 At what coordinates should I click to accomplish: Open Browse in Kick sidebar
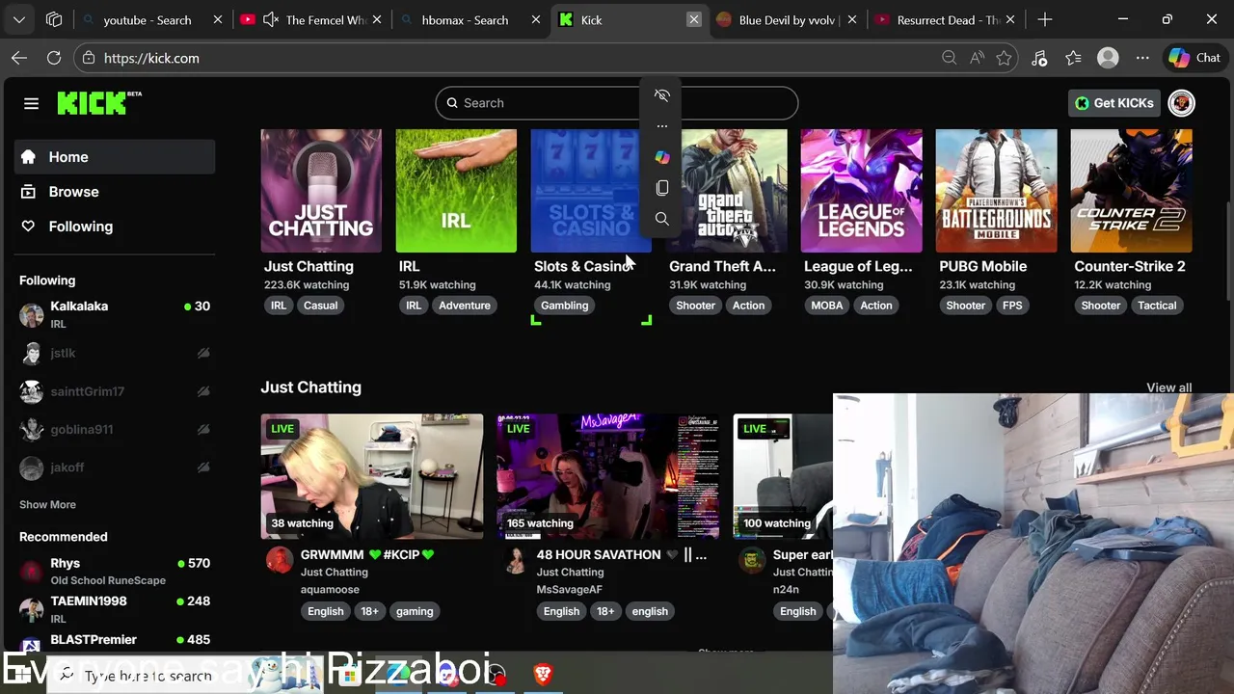click(115, 192)
